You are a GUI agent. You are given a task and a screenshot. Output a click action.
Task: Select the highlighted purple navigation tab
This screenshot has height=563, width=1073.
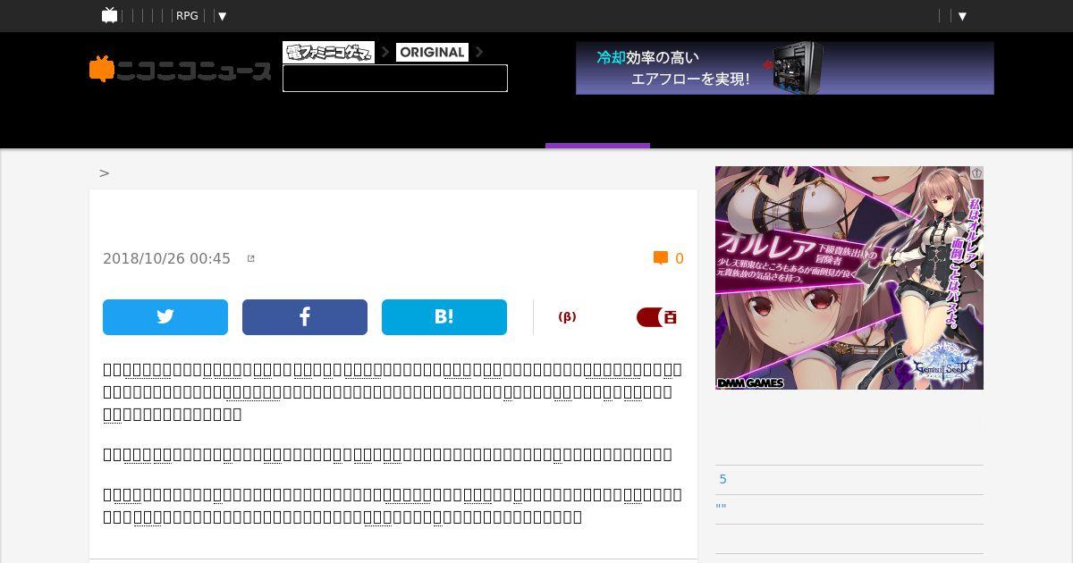(597, 146)
